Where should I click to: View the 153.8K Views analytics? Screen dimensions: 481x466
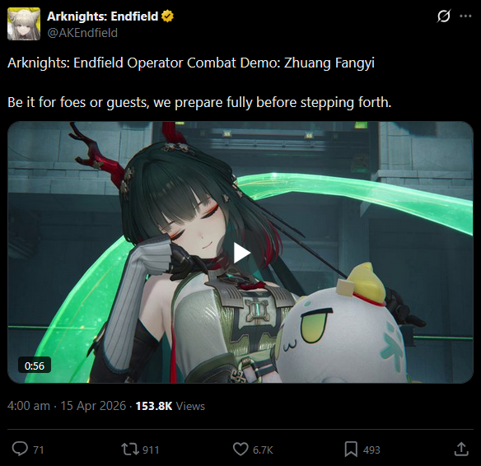170,406
